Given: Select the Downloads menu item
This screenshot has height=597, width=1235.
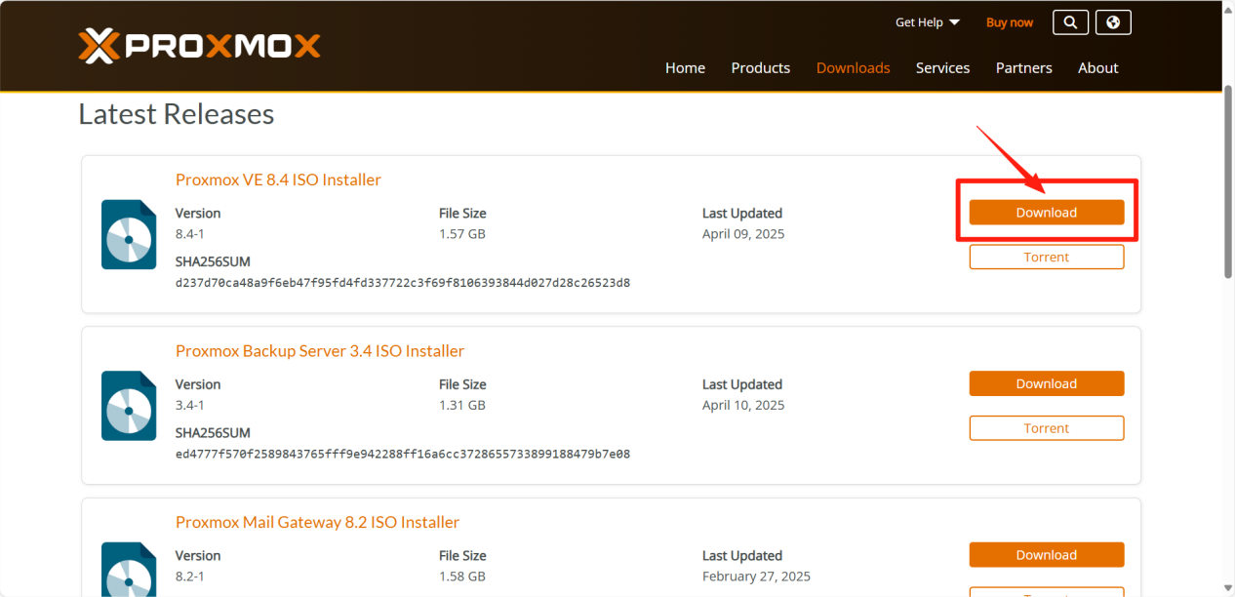Looking at the screenshot, I should 853,68.
